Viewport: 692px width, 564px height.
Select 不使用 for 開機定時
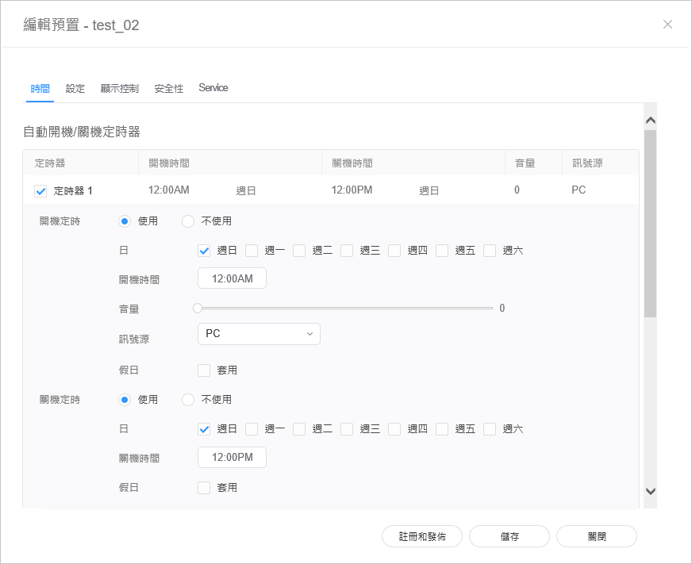point(188,221)
